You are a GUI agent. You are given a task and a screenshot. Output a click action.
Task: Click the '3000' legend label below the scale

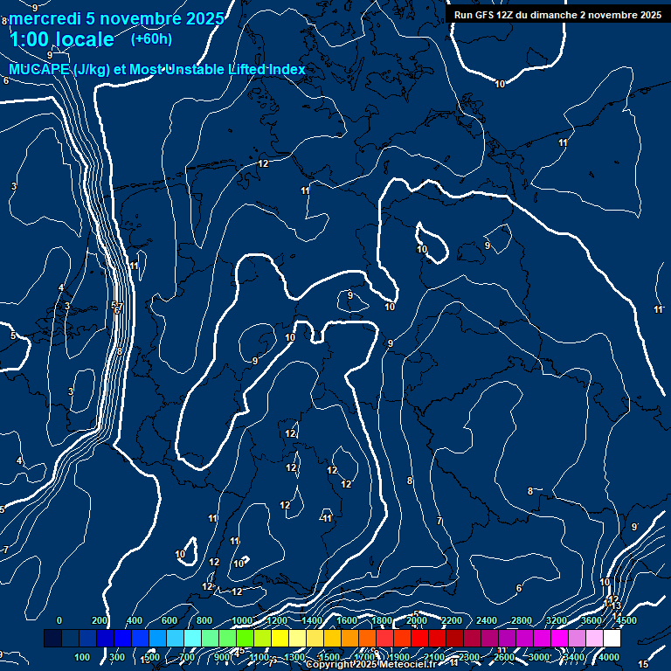point(539,657)
